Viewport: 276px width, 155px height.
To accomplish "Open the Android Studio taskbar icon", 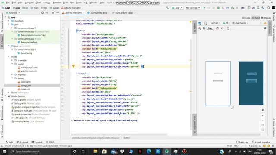I will pyautogui.click(x=167, y=151).
